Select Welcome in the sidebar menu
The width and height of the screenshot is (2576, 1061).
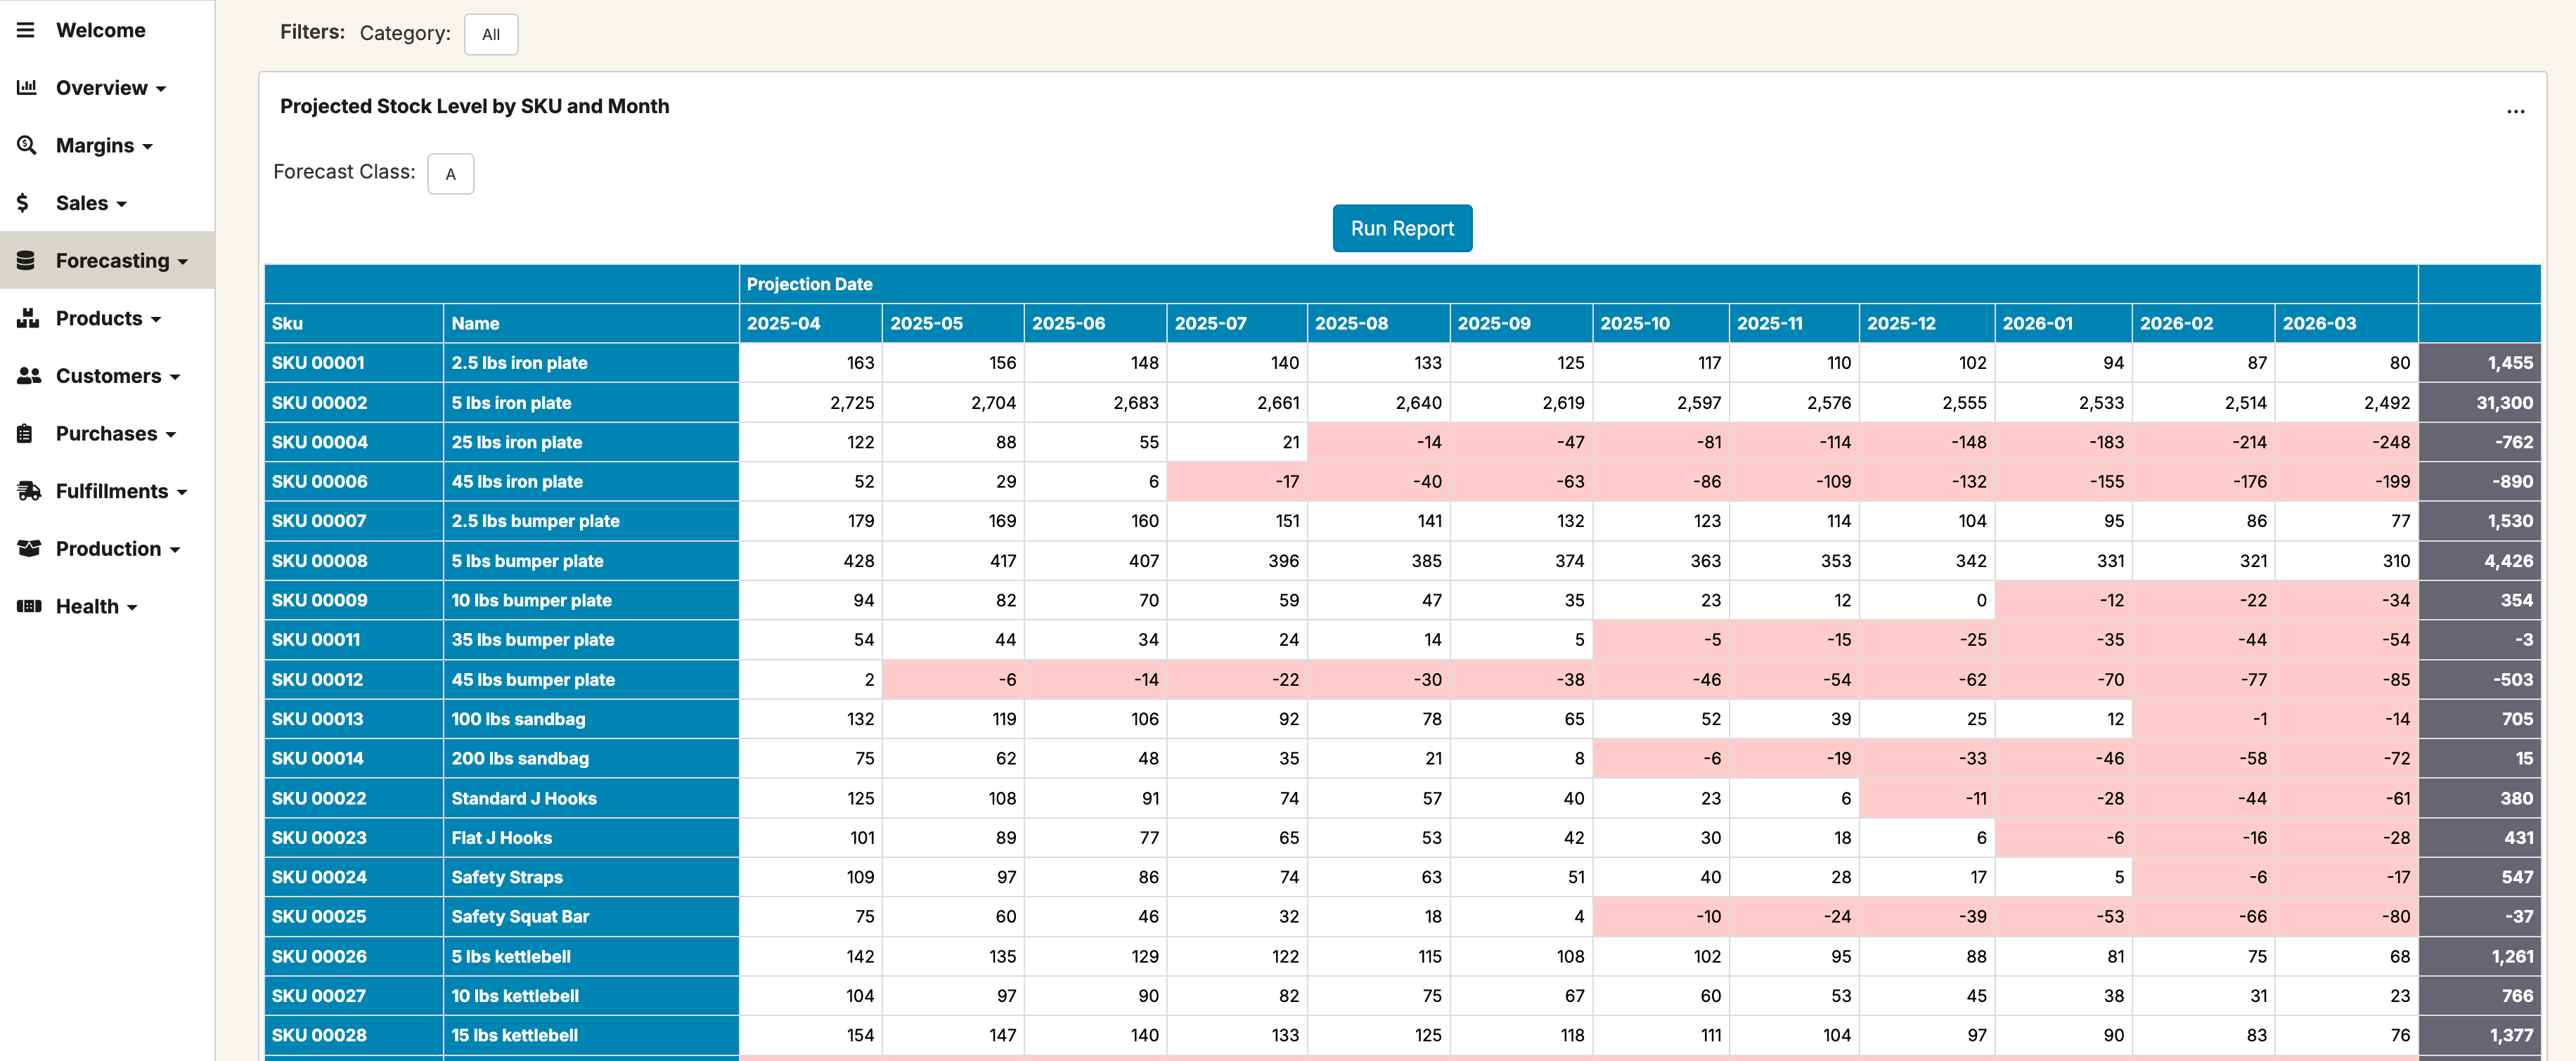pyautogui.click(x=101, y=29)
